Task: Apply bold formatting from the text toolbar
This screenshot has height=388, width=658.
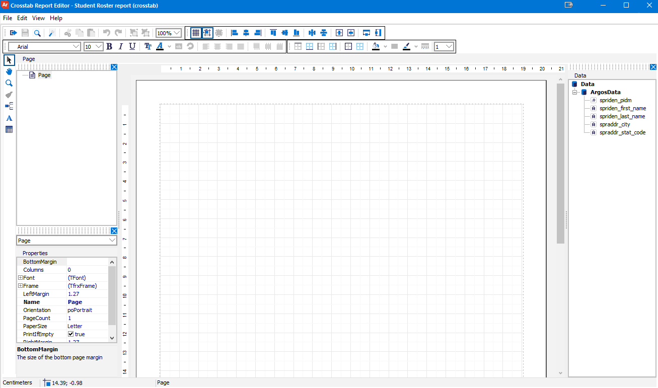Action: pyautogui.click(x=109, y=46)
